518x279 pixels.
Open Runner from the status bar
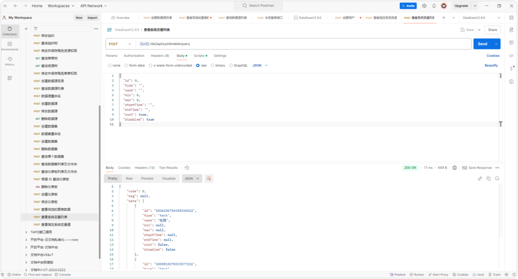[417, 275]
